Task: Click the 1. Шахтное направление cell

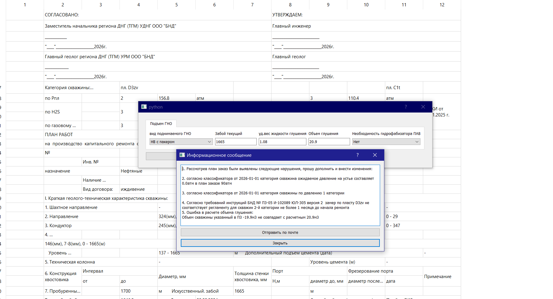Action: point(101,207)
